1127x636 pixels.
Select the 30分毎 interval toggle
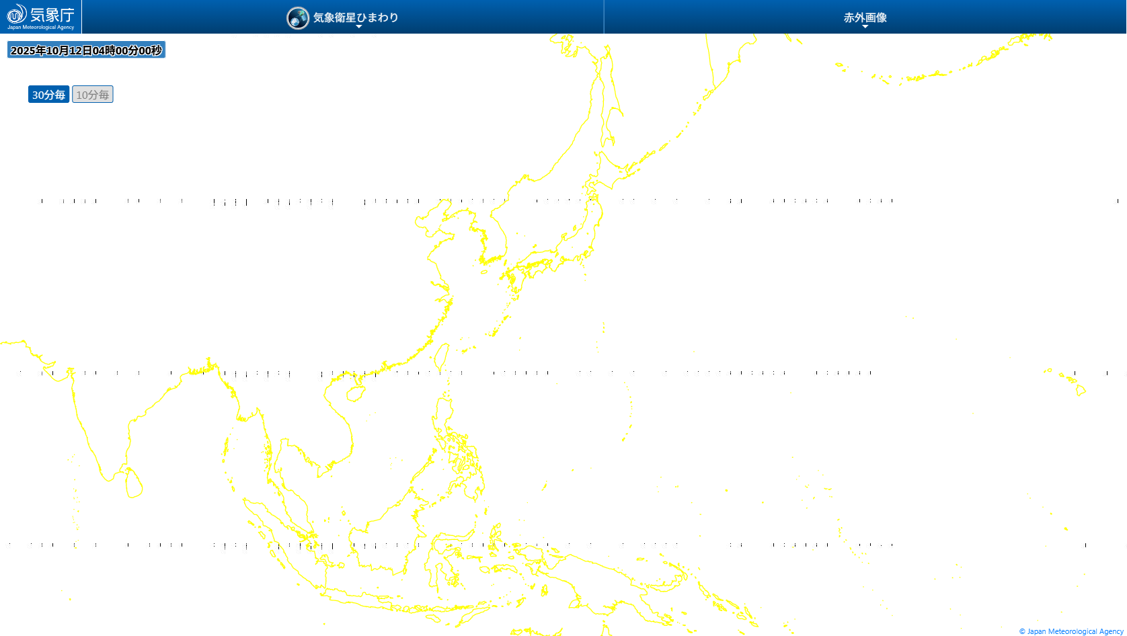(x=48, y=95)
